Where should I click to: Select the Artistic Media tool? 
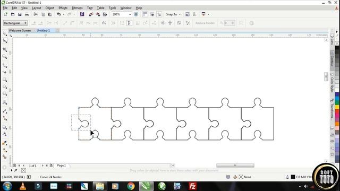click(x=5, y=72)
